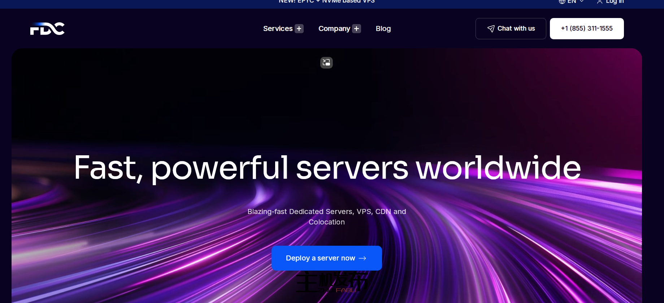Click the picture-in-picture icon above the headline

326,63
